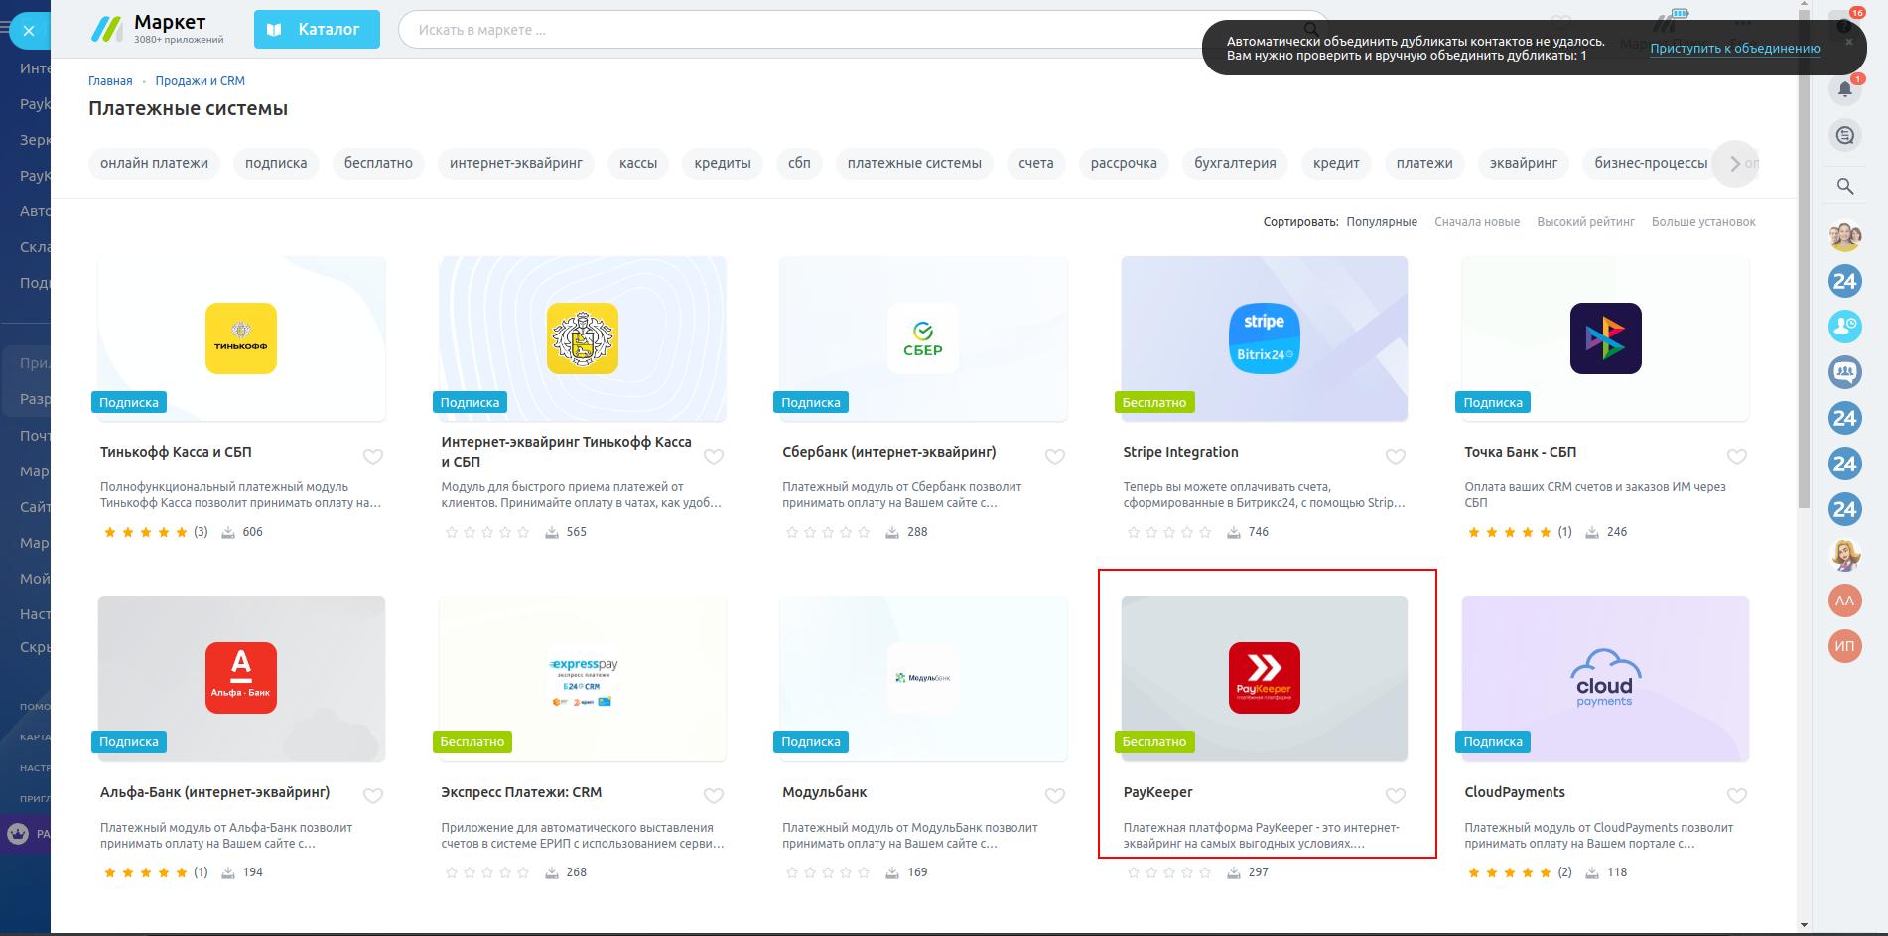Select the интернет-эквайринг tag filter
This screenshot has width=1888, height=936.
(515, 164)
